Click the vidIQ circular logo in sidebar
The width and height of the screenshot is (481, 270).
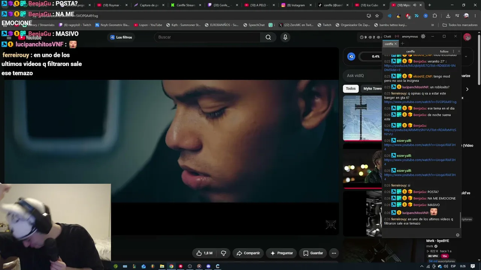point(351,56)
